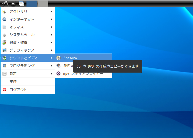Expand the arrow beside 教育・教養
This screenshot has width=193, height=138.
pos(51,43)
